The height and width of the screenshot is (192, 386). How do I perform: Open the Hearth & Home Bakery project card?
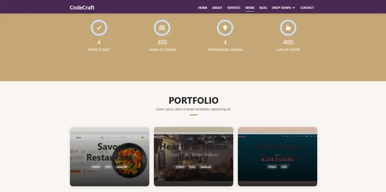coord(193,157)
